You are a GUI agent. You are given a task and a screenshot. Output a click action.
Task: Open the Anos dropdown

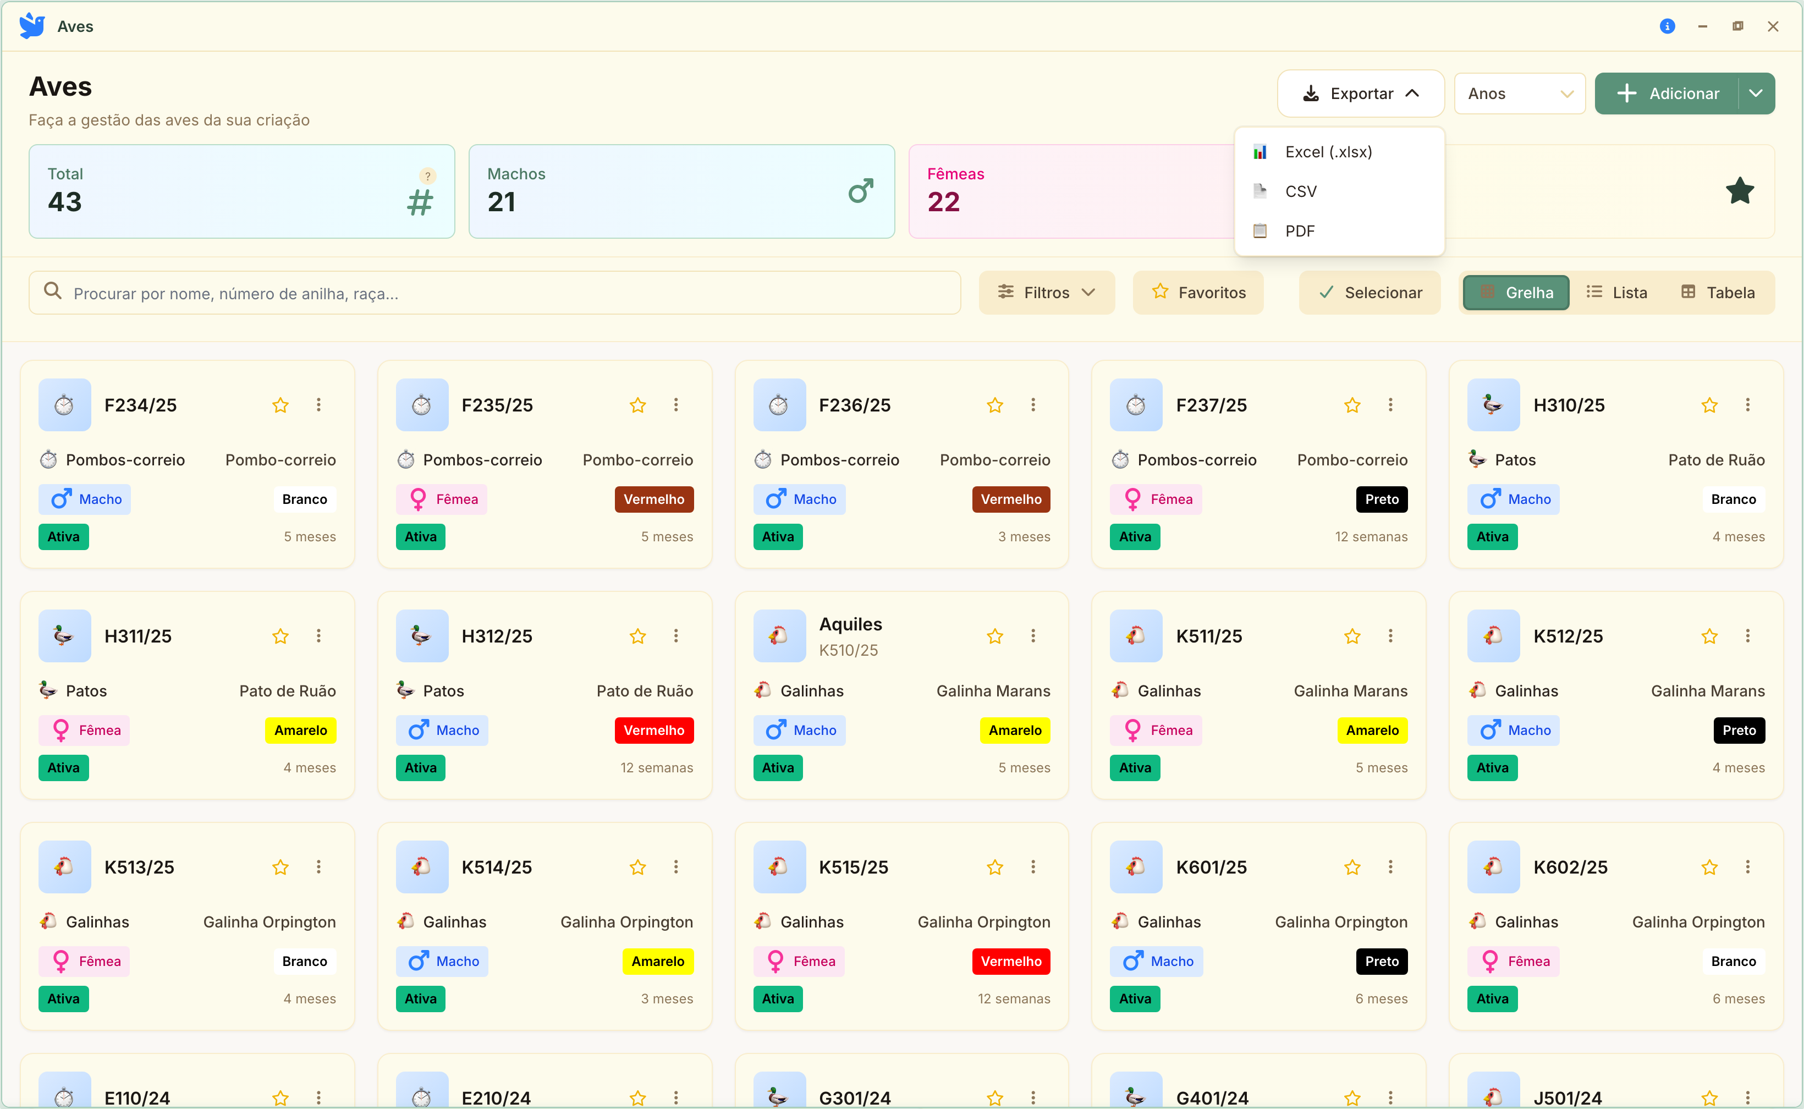coord(1520,94)
